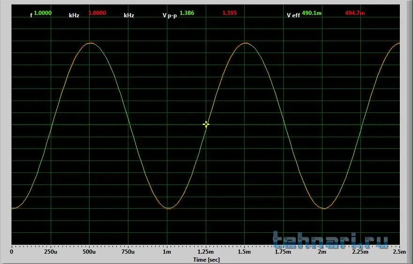Click the first white kHz unit label
Image resolution: width=413 pixels, height=264 pixels.
tap(74, 15)
